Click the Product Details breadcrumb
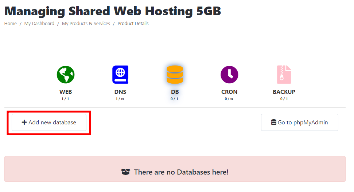The image size is (354, 192). coord(133,23)
